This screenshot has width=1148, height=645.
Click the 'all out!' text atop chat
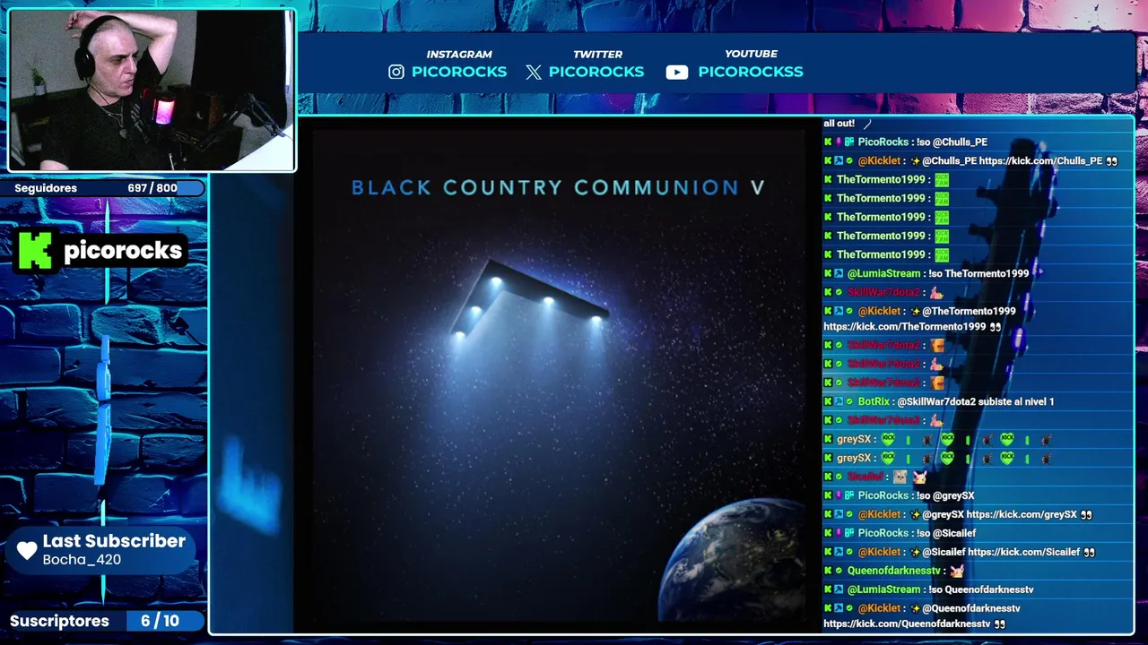(839, 123)
